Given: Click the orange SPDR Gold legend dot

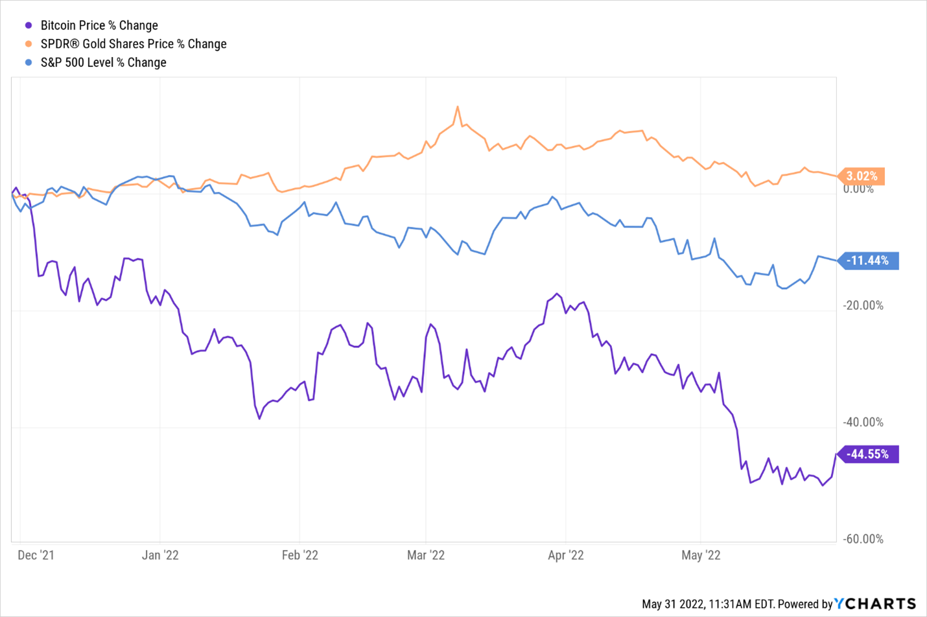Looking at the screenshot, I should click(29, 44).
